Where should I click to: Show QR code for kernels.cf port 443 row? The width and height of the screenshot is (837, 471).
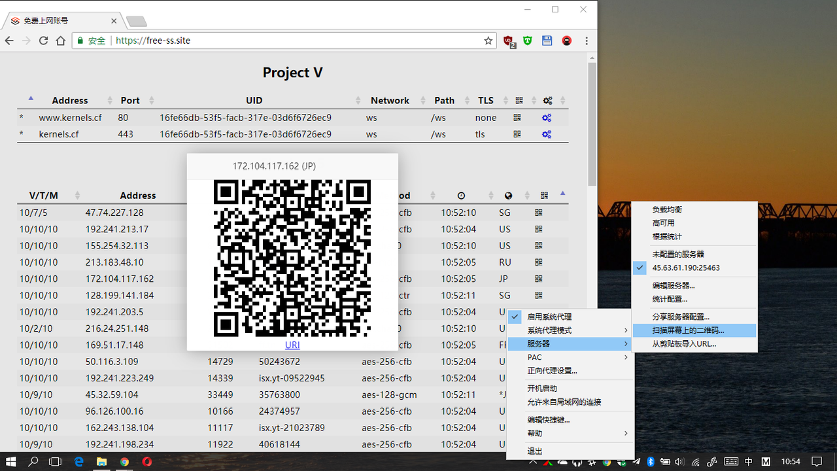coord(517,134)
